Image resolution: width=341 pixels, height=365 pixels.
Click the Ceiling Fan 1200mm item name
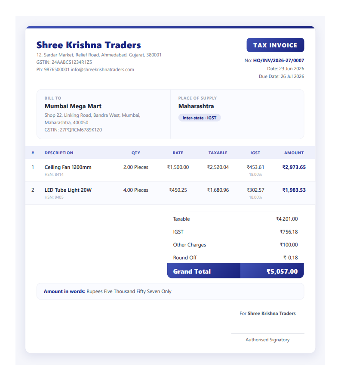(68, 167)
